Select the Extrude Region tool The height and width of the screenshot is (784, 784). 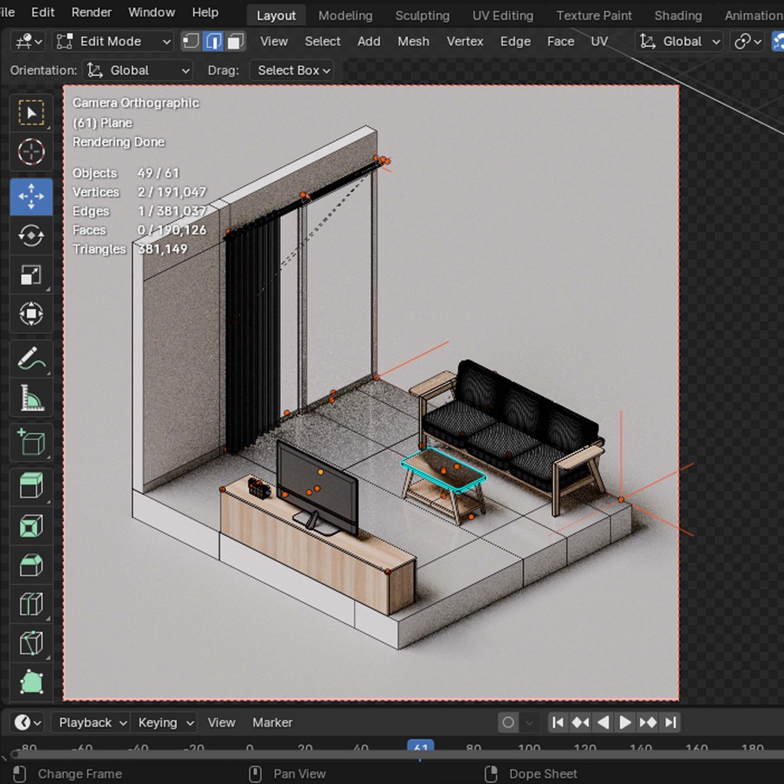(x=31, y=486)
